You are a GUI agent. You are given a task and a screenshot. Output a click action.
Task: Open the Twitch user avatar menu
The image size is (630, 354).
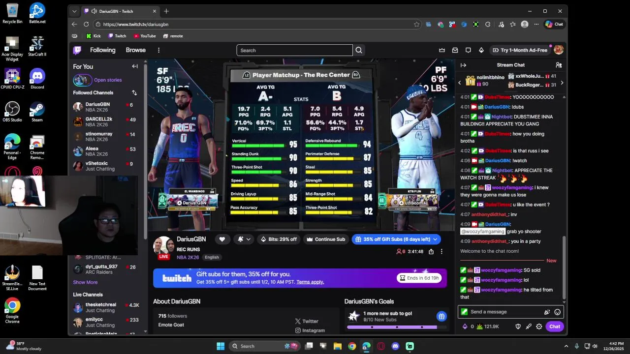[559, 50]
